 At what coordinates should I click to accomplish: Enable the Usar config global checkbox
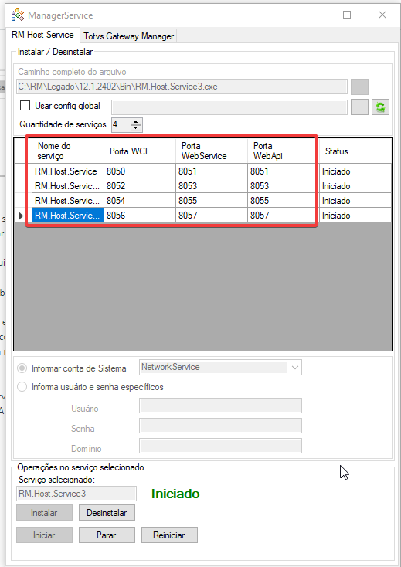[25, 106]
